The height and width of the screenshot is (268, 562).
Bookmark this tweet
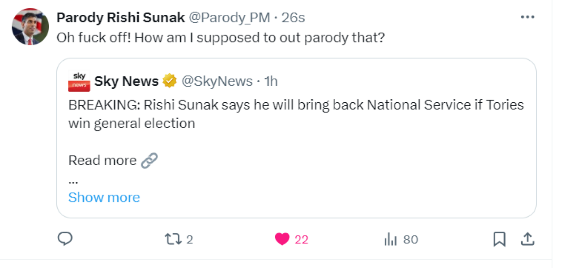500,239
